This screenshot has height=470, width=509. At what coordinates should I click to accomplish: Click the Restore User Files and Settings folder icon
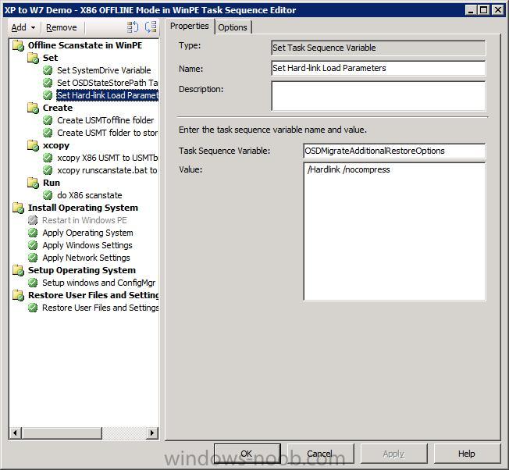19,295
